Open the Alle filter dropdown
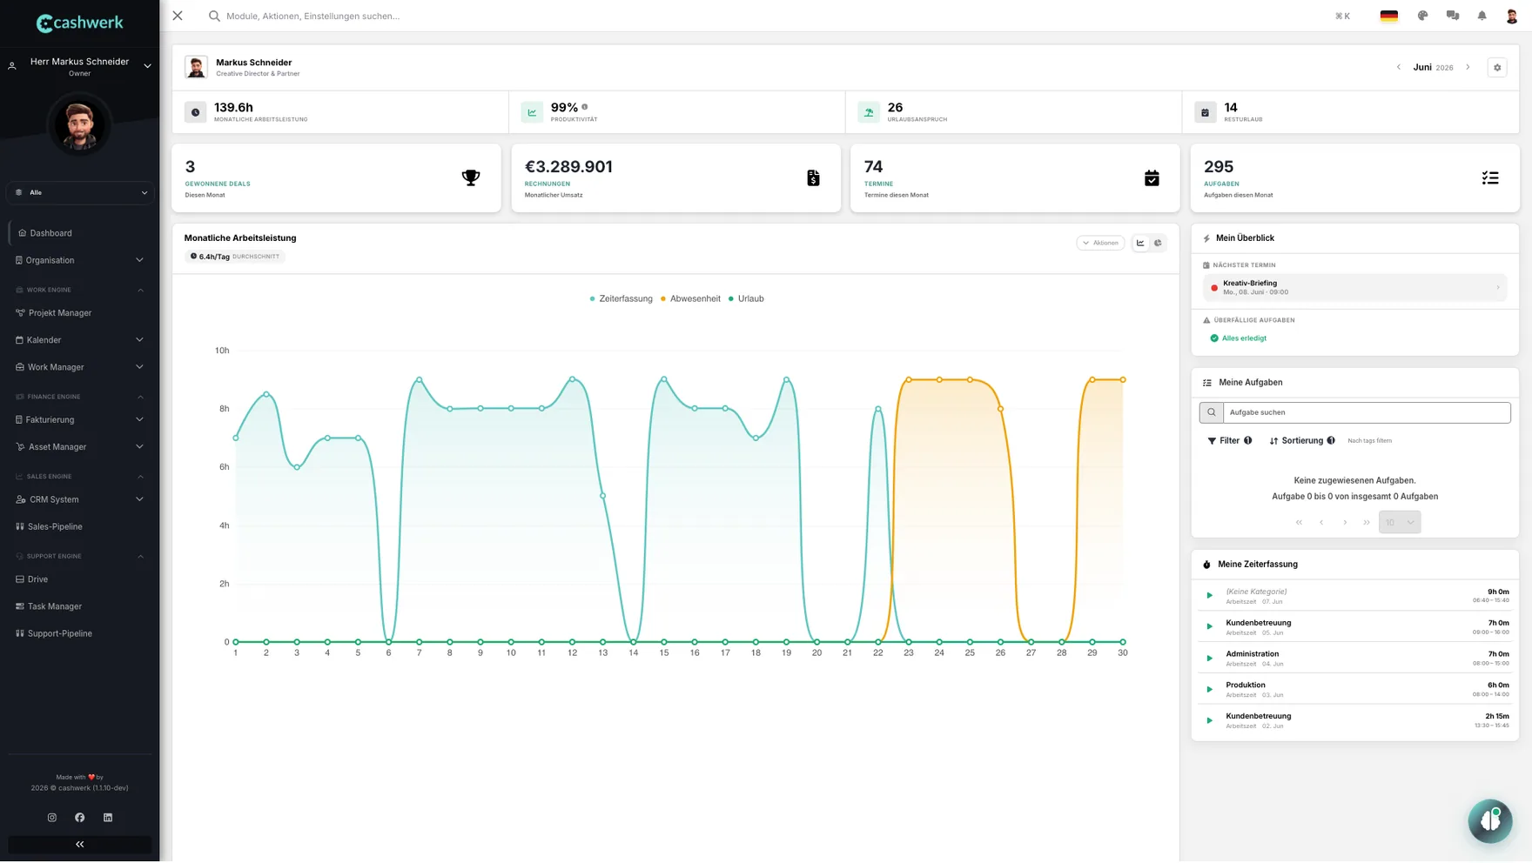1532x863 pixels. click(80, 192)
